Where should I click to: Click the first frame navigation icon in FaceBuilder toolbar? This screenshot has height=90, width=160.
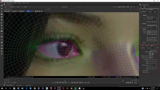pos(35,11)
